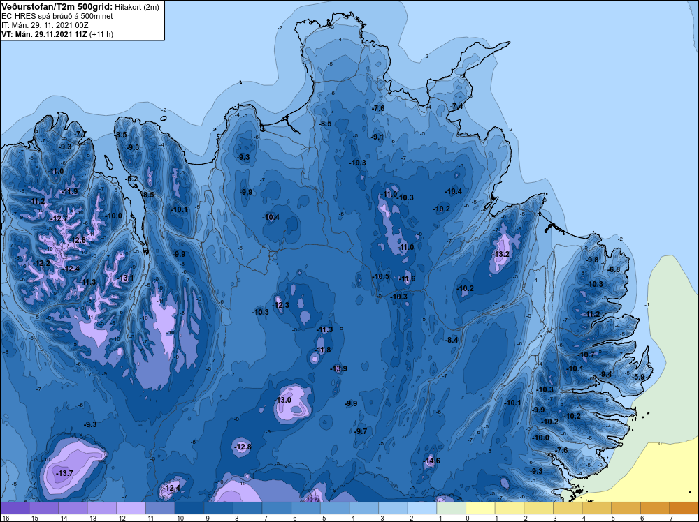699x522 pixels.
Task: Click the -12.7 temperature label
Action: [59, 218]
